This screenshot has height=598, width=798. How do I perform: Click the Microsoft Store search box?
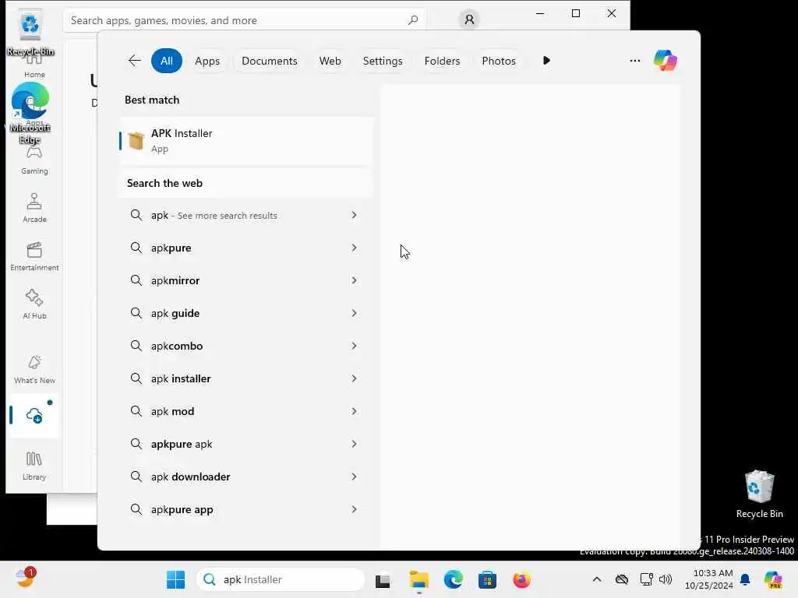244,20
